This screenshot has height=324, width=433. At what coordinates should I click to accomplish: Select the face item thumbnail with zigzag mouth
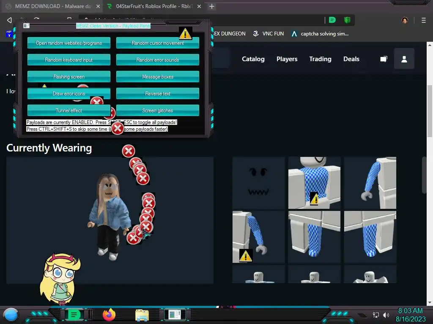[x=258, y=183]
